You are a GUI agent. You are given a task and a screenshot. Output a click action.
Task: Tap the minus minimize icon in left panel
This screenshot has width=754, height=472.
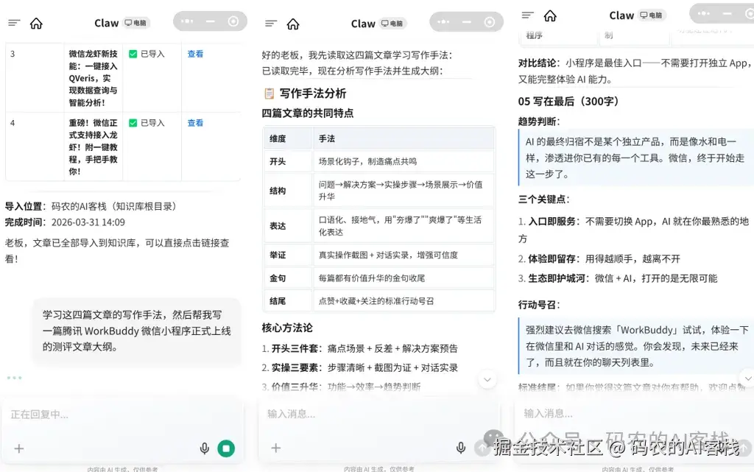coord(210,21)
